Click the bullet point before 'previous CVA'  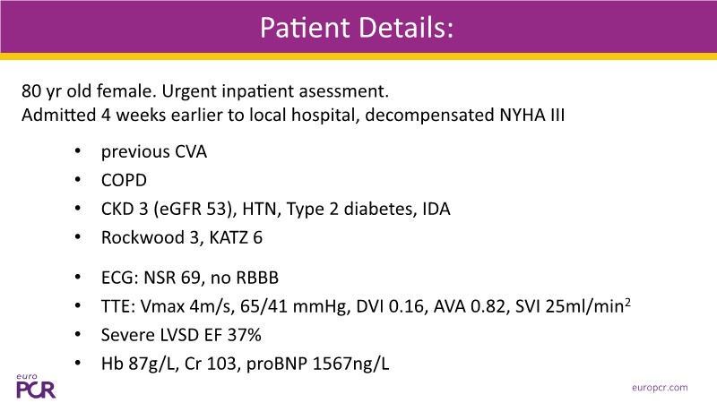coord(80,151)
